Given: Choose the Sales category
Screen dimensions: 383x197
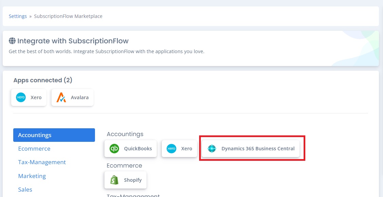Looking at the screenshot, I should [x=25, y=190].
